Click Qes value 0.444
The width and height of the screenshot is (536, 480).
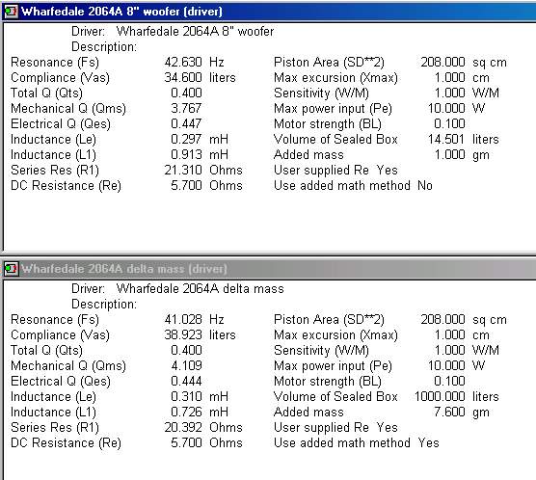(186, 381)
